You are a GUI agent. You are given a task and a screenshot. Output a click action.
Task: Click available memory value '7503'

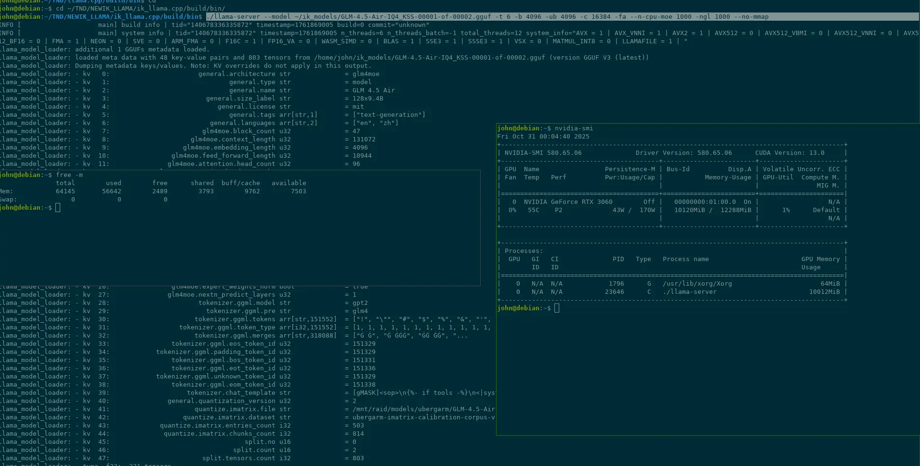[299, 191]
